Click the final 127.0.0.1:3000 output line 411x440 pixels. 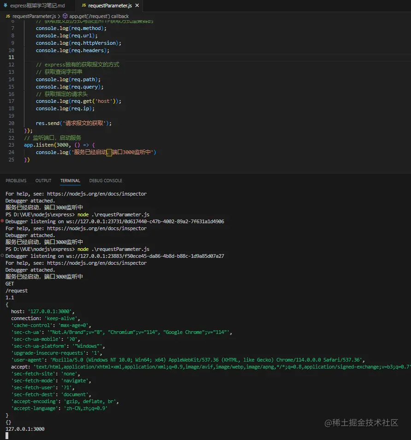25,429
